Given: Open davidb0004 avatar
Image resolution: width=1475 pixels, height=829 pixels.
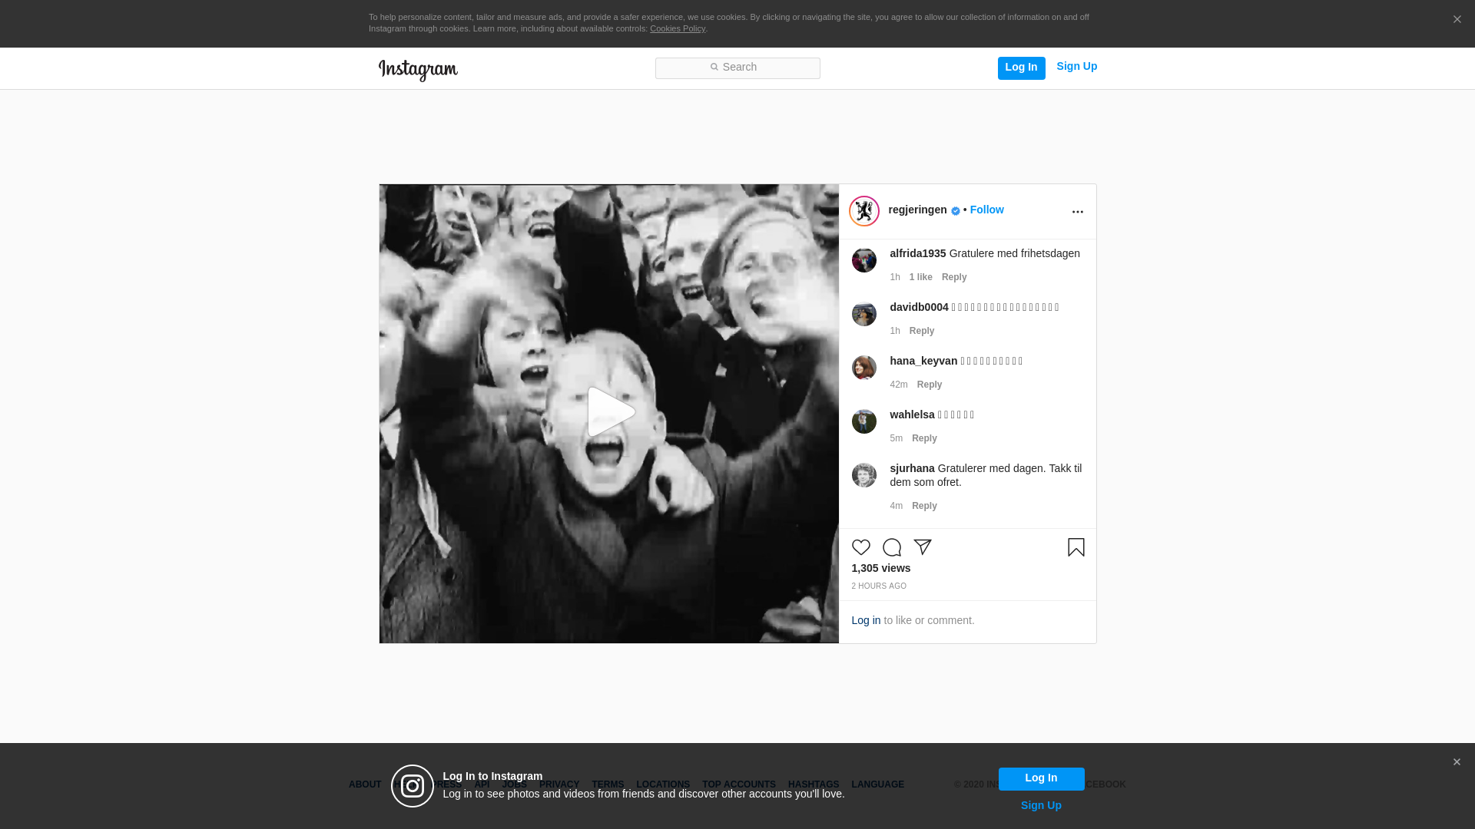Looking at the screenshot, I should pos(864,314).
